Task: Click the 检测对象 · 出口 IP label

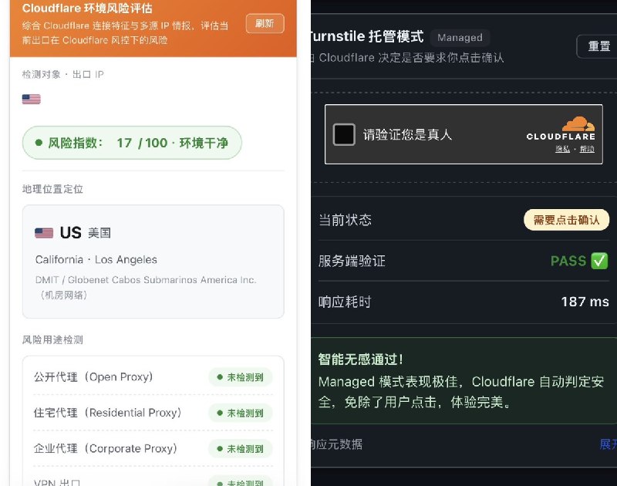Action: coord(63,74)
